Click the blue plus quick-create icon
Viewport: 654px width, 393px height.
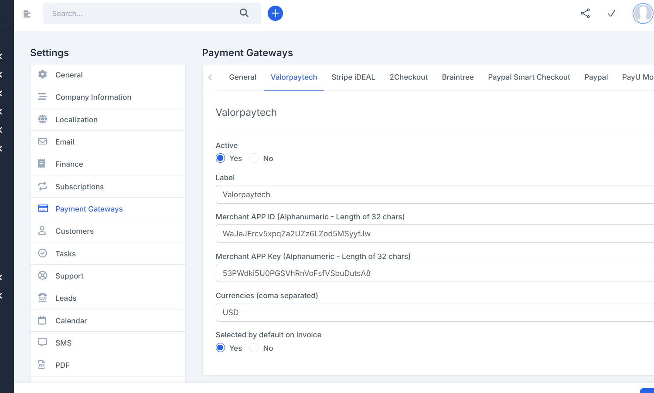point(275,13)
